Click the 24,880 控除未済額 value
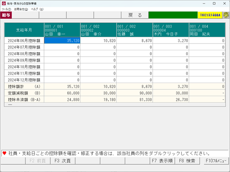Screen dimensions: 230x172 point(62,100)
